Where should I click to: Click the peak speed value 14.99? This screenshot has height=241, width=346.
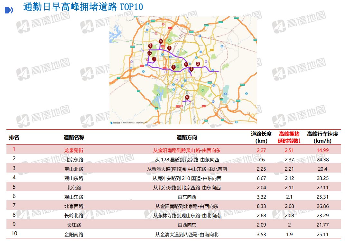323,150
